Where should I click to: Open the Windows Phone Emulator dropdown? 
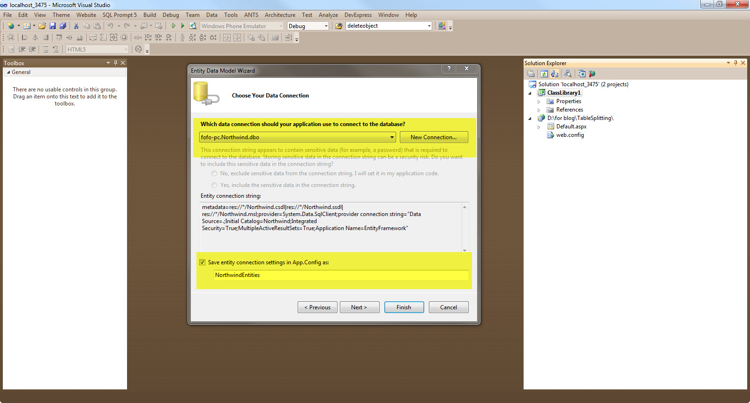click(x=281, y=26)
